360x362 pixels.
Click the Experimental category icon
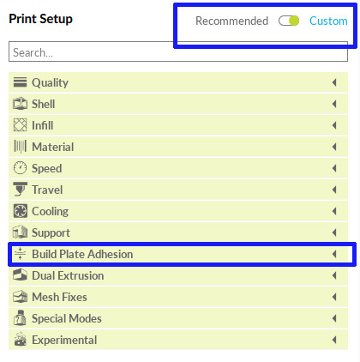pyautogui.click(x=20, y=340)
